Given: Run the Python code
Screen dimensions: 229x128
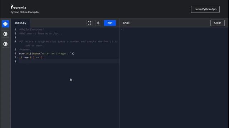Looking at the screenshot, I should pyautogui.click(x=110, y=23).
